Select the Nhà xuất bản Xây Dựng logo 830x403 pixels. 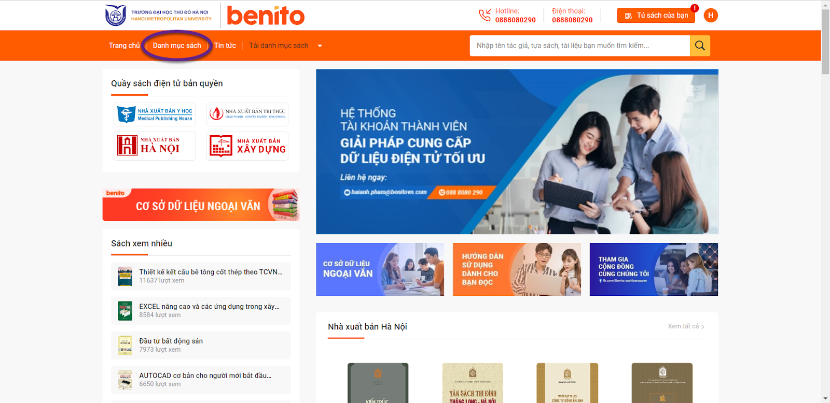[x=247, y=146]
